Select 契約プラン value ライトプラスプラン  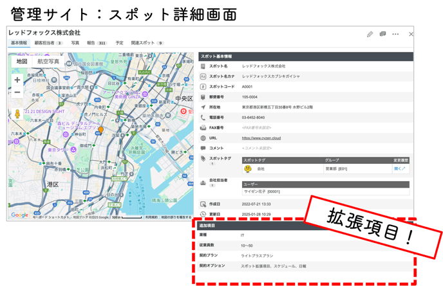click(257, 256)
